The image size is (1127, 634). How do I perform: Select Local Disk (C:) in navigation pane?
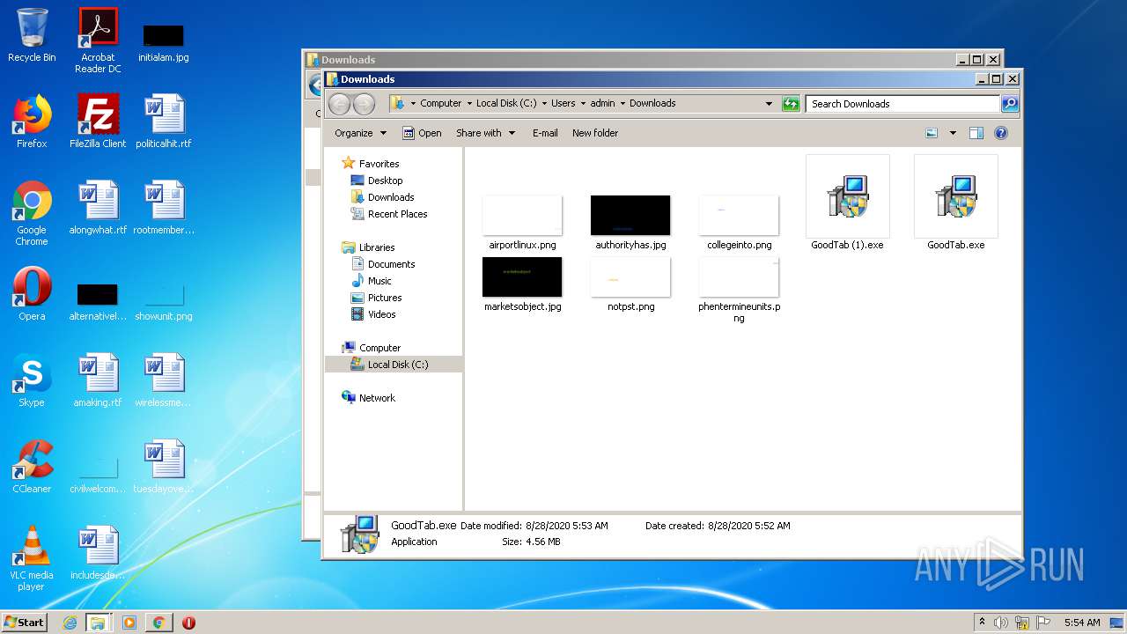(x=393, y=365)
